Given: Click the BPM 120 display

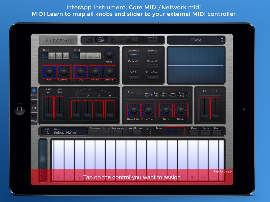Looking at the screenshot, I should coord(101,40).
